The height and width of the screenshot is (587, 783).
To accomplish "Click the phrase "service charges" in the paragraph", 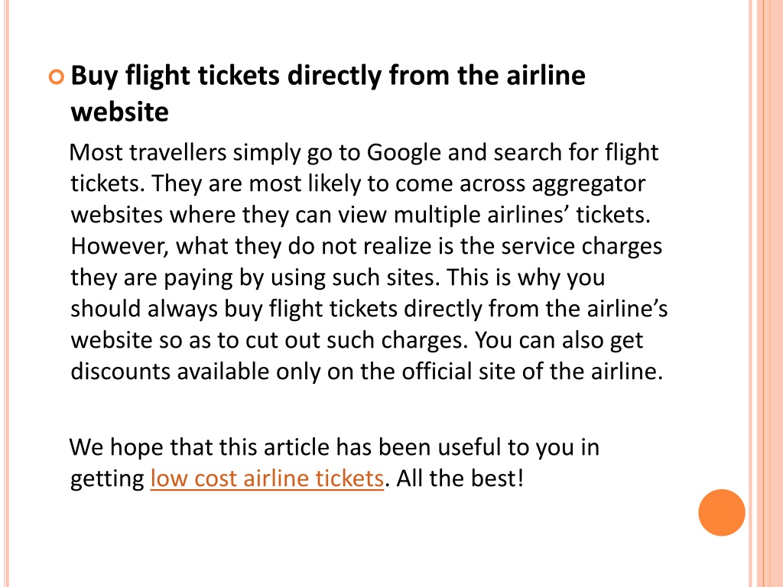I will pyautogui.click(x=582, y=247).
